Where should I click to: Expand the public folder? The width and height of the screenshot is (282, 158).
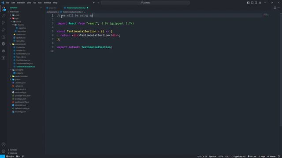coord(18,79)
